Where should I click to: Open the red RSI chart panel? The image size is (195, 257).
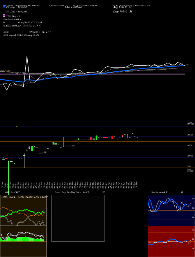coord(171,241)
